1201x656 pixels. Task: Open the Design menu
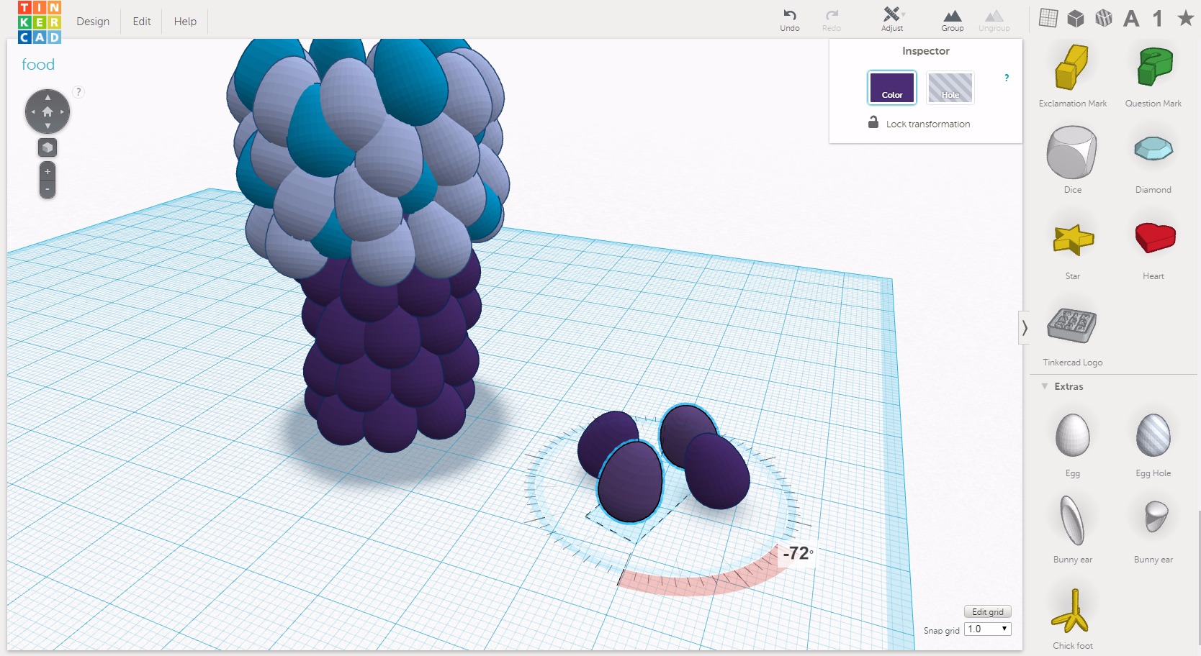(93, 22)
